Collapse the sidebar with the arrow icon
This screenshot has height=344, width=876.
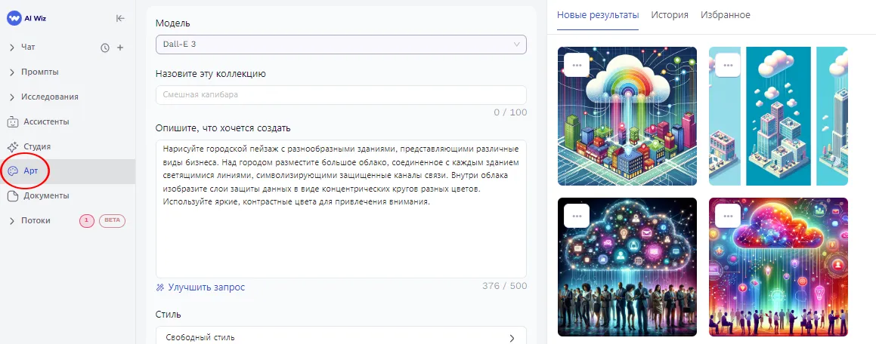pos(120,18)
